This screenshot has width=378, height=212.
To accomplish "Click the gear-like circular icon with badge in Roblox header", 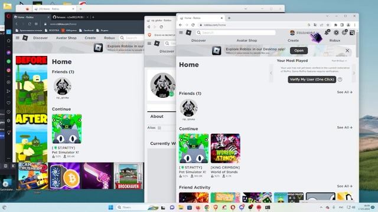I will (344, 32).
